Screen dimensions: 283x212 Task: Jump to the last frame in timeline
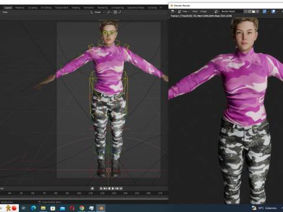coord(121,188)
